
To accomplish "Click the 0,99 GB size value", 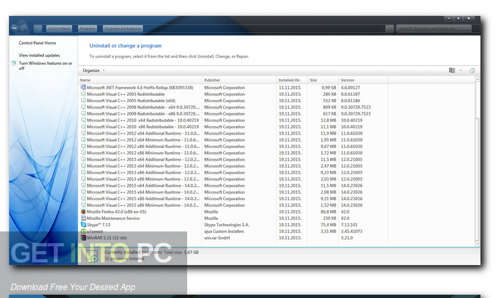I will tap(329, 87).
